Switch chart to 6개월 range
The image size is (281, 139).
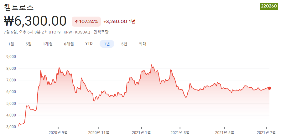click(x=69, y=44)
